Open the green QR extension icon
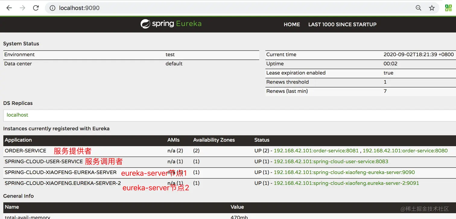This screenshot has width=456, height=219. [448, 8]
